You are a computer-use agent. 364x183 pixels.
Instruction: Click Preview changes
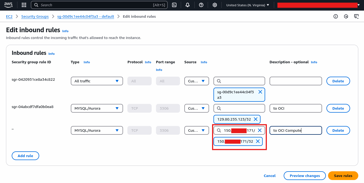click(x=304, y=176)
